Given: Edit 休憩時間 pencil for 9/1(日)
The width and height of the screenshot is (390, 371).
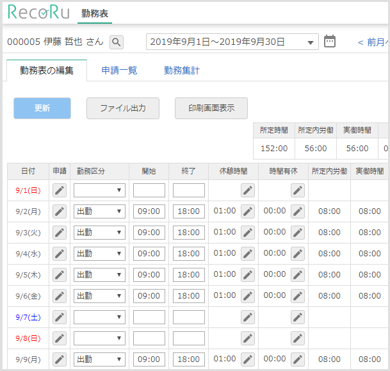Looking at the screenshot, I should [x=248, y=190].
